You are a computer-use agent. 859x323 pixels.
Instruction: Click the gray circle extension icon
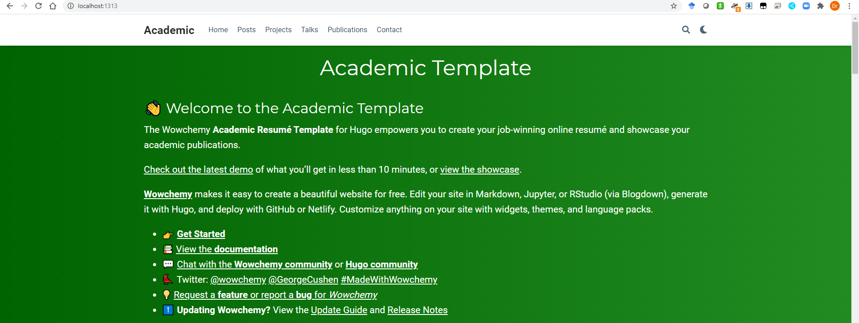[706, 6]
